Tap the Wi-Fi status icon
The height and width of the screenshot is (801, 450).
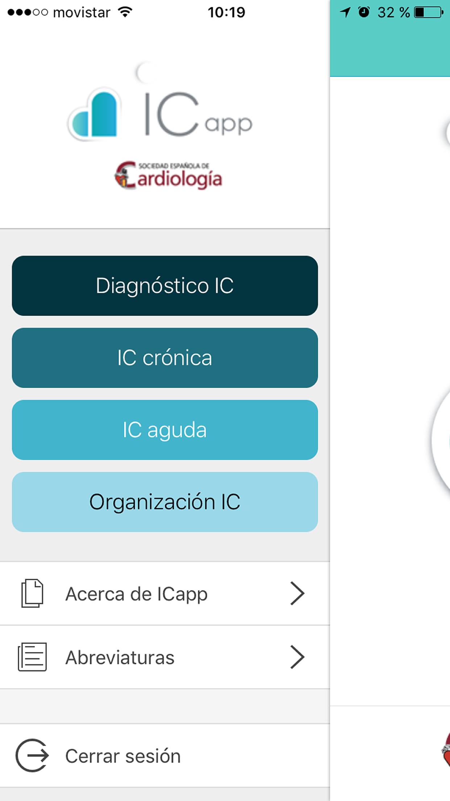click(125, 12)
